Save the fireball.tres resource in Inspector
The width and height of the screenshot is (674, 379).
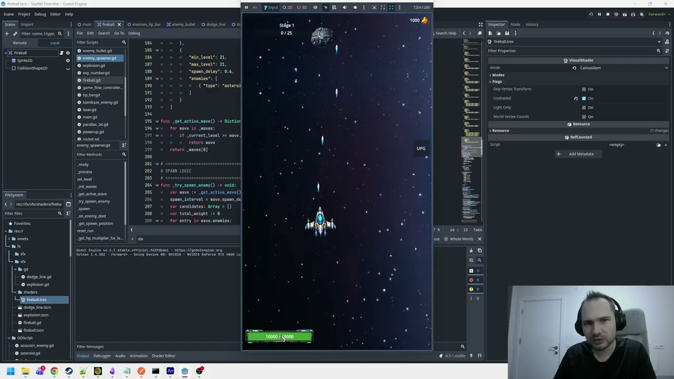507,33
